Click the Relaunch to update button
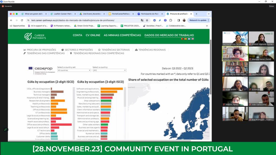 (198, 20)
